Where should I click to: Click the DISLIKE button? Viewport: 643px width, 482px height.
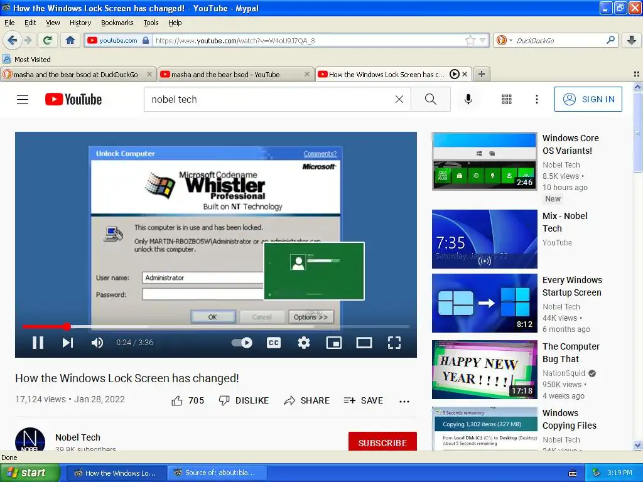point(244,400)
